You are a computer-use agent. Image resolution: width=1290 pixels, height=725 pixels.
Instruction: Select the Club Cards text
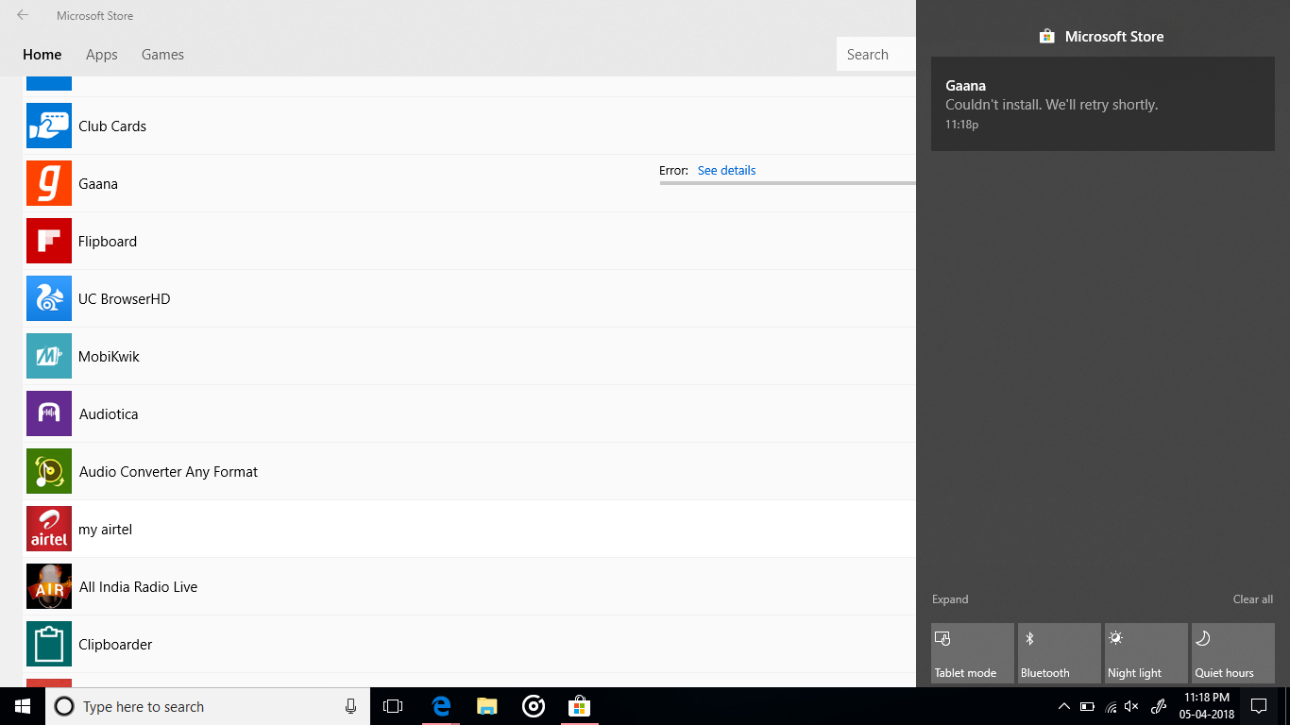tap(112, 126)
